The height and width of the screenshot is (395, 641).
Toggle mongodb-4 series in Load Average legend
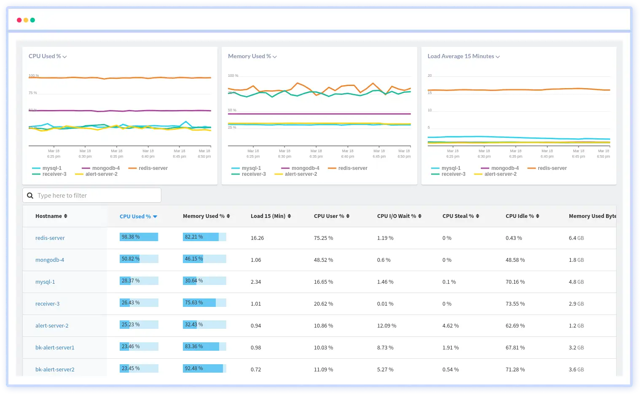tap(500, 168)
